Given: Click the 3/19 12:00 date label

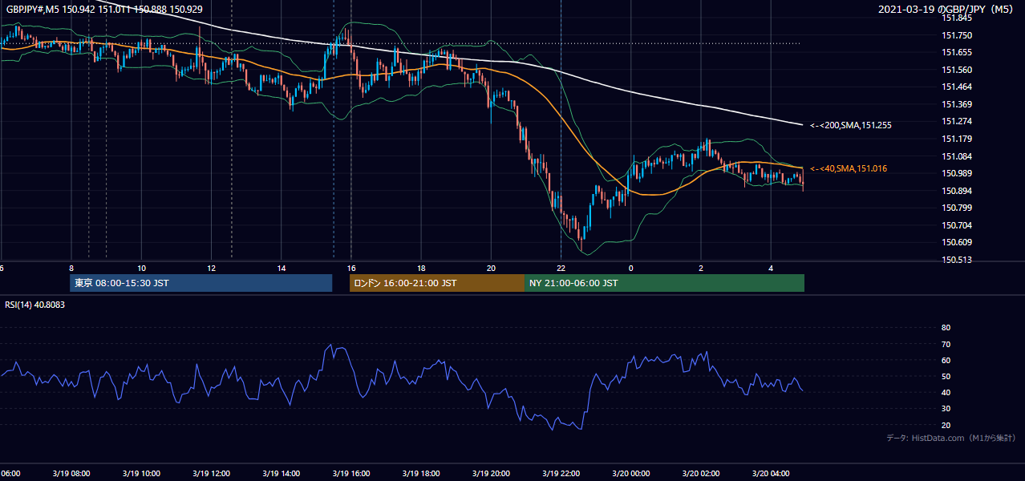Looking at the screenshot, I should 211,473.
